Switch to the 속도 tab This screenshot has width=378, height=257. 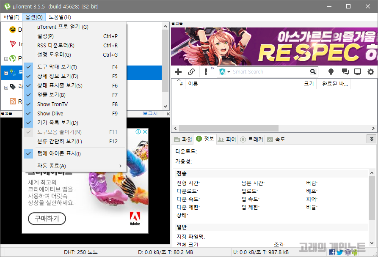[x=276, y=139]
